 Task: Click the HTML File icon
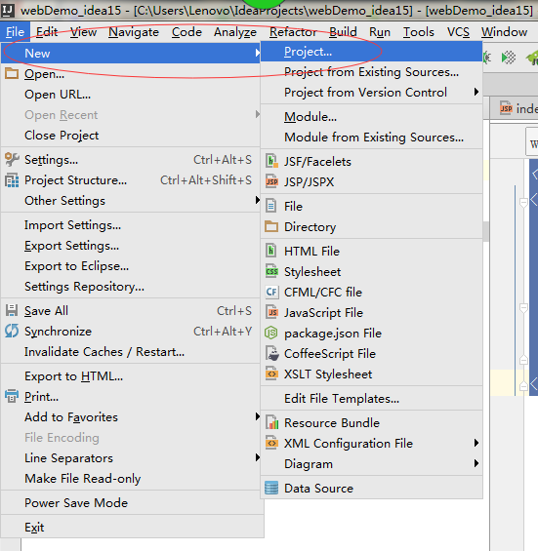pyautogui.click(x=270, y=251)
